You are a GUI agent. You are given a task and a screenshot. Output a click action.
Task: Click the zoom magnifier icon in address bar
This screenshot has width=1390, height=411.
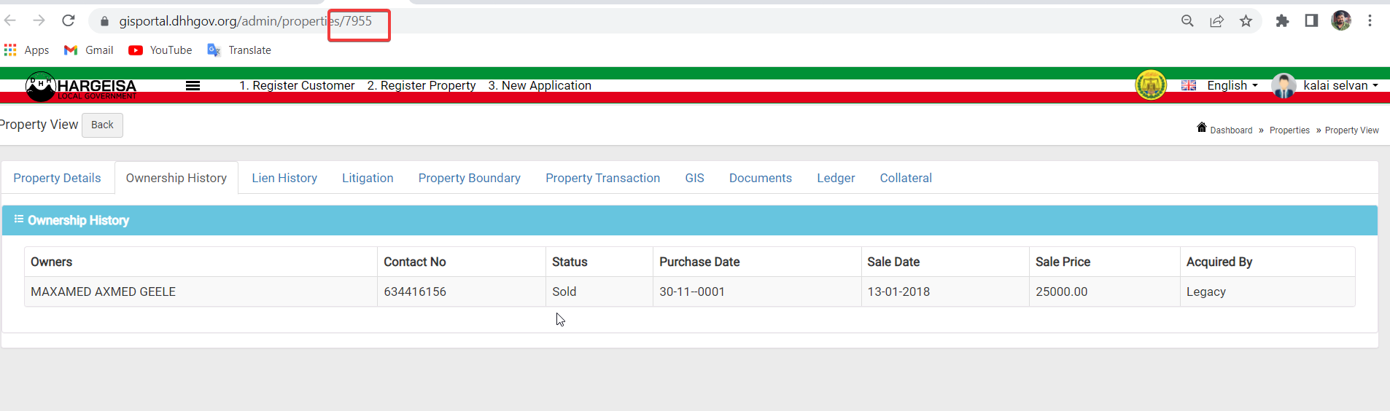1187,21
